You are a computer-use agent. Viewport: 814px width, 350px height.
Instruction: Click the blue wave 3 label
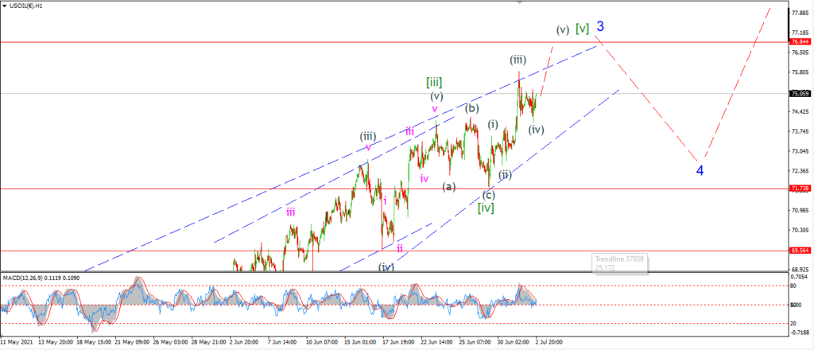coord(600,26)
